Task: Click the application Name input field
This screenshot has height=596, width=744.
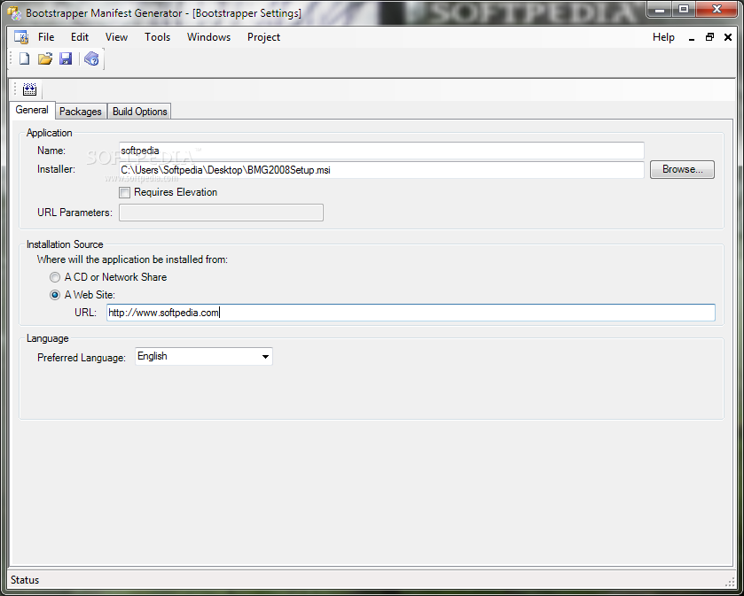Action: (381, 151)
